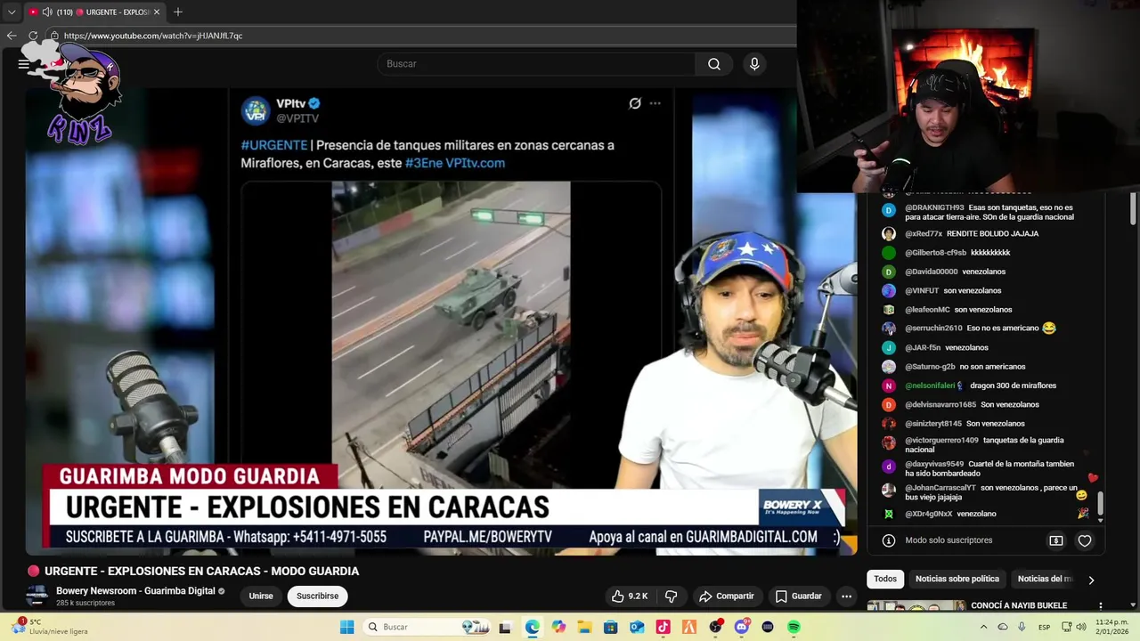1140x641 pixels.
Task: Open the Bowery Newsroom channel avatar
Action: pyautogui.click(x=37, y=596)
